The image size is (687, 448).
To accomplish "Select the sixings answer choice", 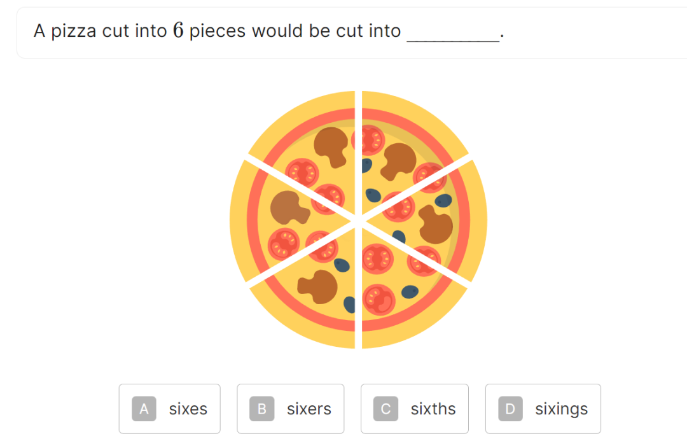I will pyautogui.click(x=543, y=409).
